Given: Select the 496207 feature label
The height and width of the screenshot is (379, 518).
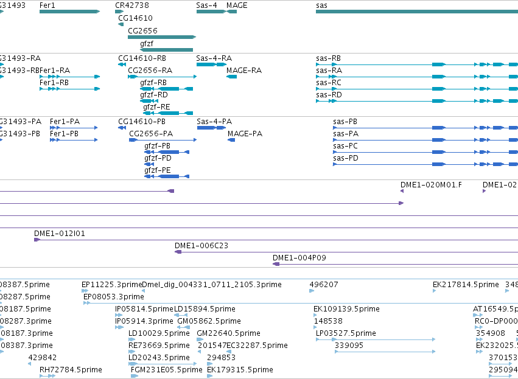Looking at the screenshot, I should [324, 285].
